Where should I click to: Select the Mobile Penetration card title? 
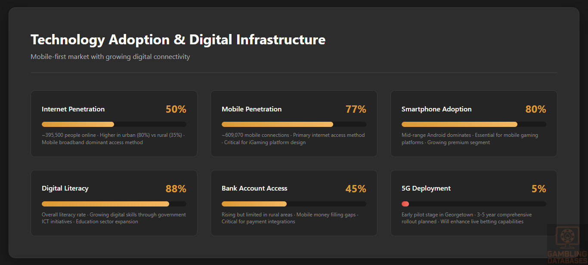coord(252,109)
